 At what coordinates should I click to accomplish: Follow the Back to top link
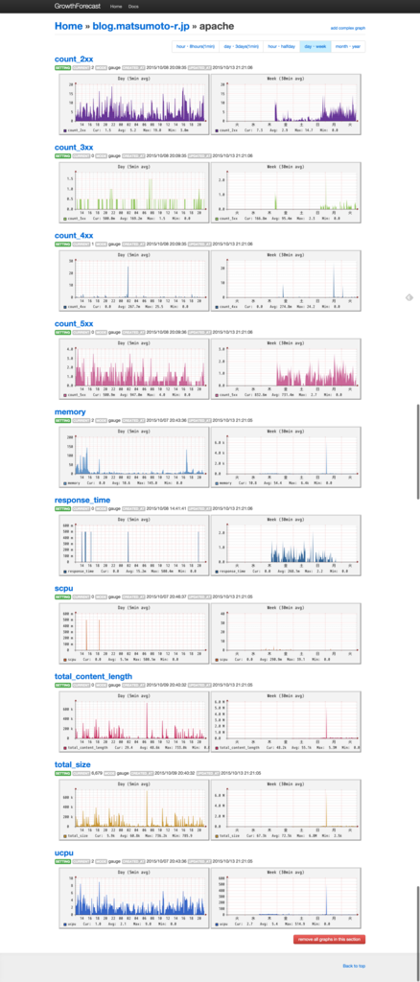point(354,967)
